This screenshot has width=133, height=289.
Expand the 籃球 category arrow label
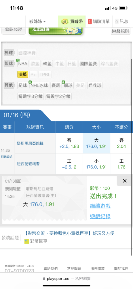pyautogui.click(x=9, y=64)
